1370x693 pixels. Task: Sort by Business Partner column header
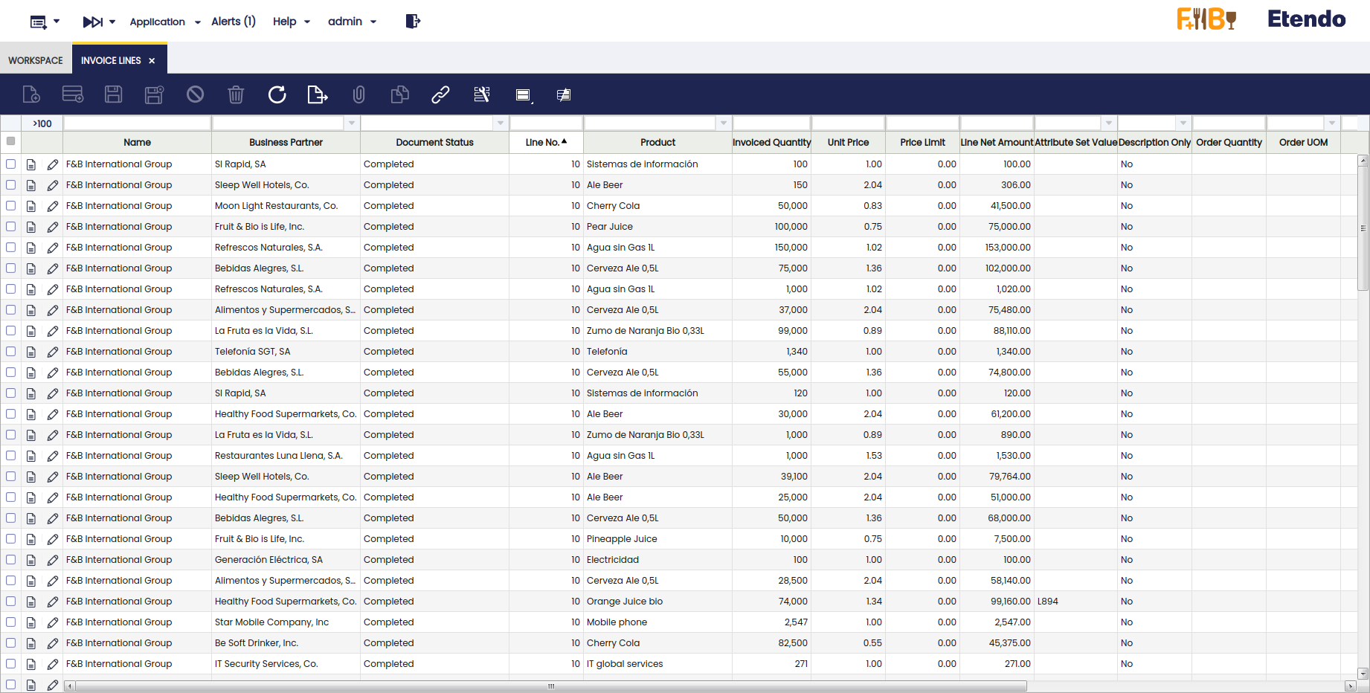click(286, 142)
